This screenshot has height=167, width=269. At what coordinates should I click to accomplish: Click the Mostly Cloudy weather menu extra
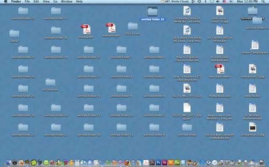coord(175,1)
